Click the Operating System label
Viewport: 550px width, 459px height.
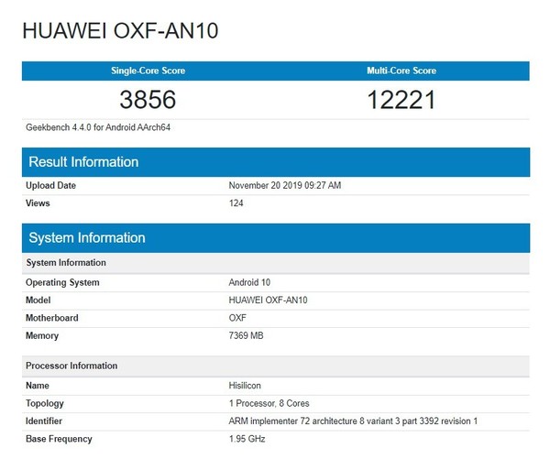[x=62, y=282]
